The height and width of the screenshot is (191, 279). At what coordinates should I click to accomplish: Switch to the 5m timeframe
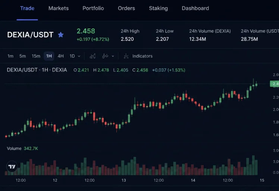(x=23, y=56)
